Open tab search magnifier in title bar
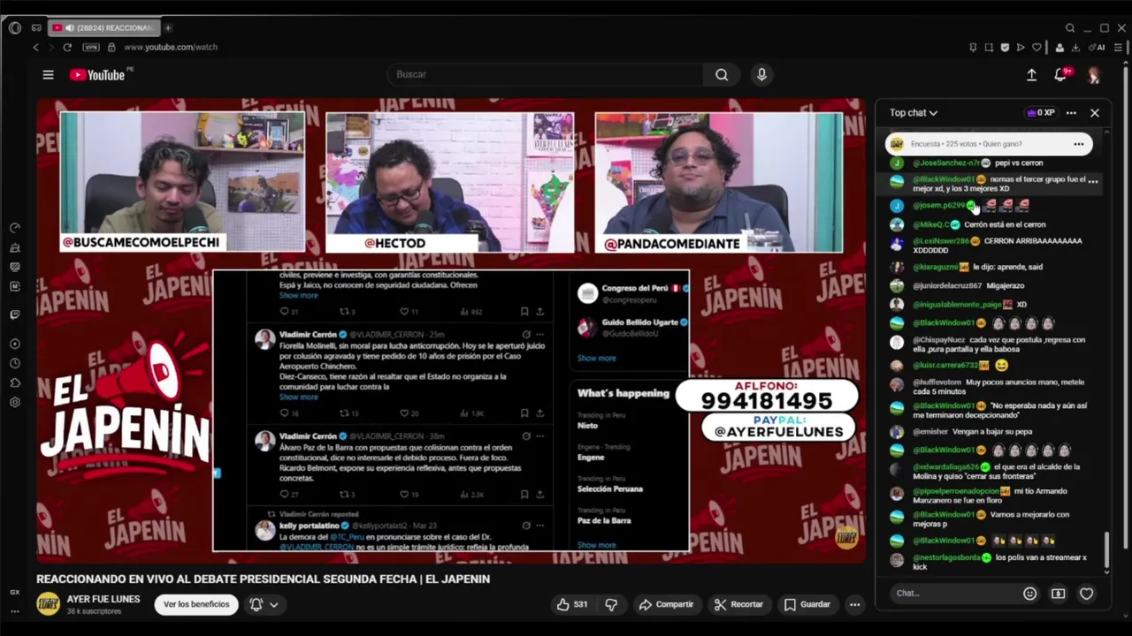Image resolution: width=1132 pixels, height=636 pixels. tap(1070, 27)
